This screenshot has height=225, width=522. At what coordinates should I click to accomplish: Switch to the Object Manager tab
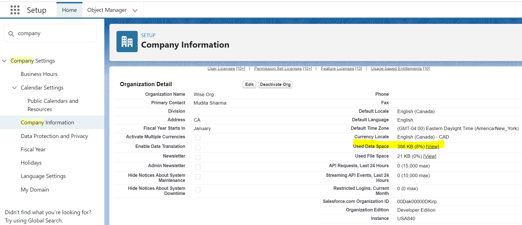[107, 10]
